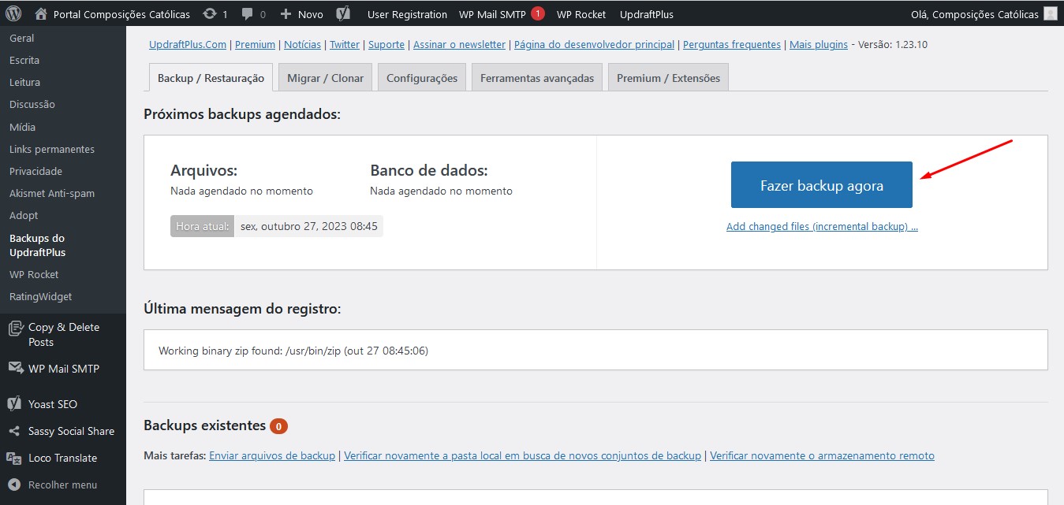Open the Notícias link
This screenshot has height=505, width=1064.
pos(302,45)
